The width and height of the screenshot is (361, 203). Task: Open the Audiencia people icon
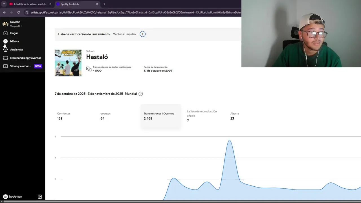pos(5,49)
